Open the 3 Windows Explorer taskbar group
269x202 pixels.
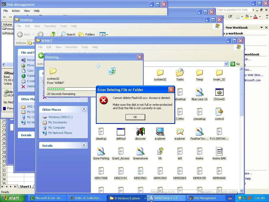(x=127, y=198)
